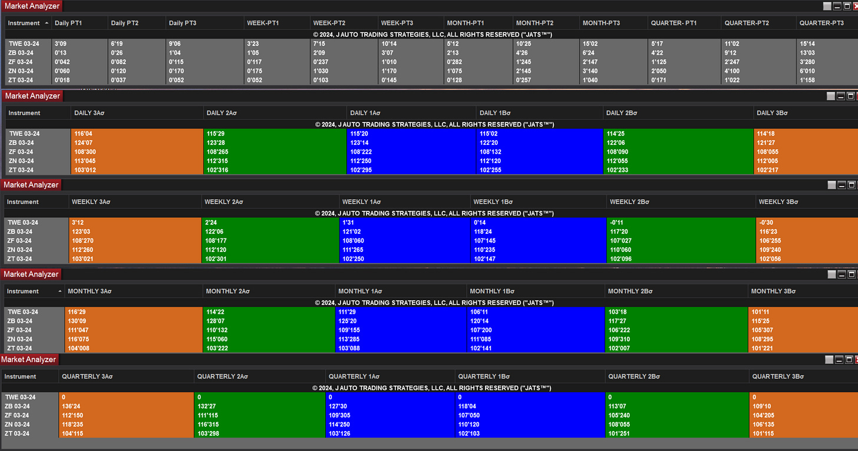This screenshot has height=451, width=858.
Task: Select TWE 03-24 row in the Daily PT1 table
Action: 431,44
